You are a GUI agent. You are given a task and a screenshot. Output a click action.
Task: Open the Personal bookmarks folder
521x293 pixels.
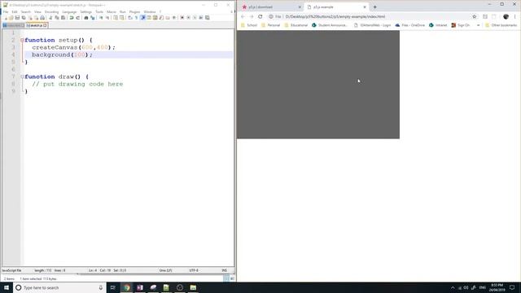point(270,25)
